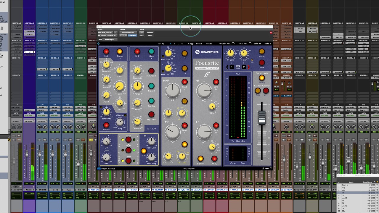The width and height of the screenshot is (379, 213).
Task: Click the COMPARE button
Action: coord(132,35)
